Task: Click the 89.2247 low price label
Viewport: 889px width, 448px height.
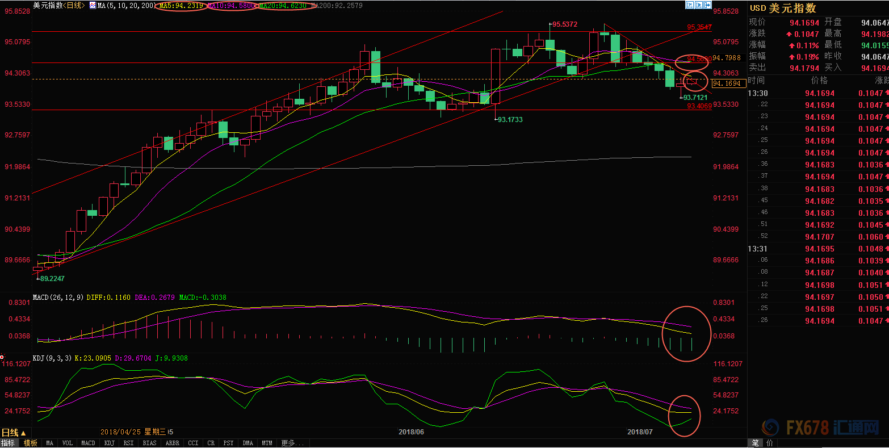Action: coord(52,279)
